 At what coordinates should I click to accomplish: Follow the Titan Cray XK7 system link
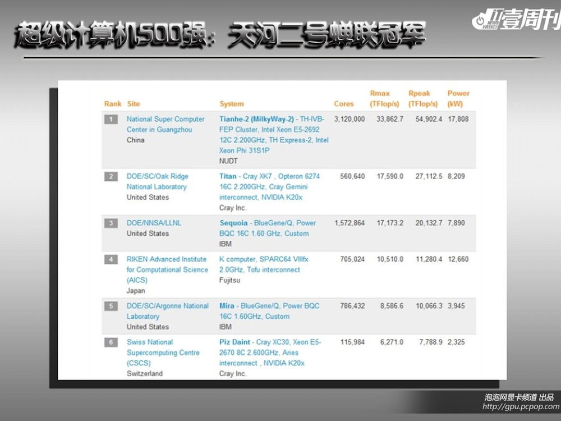[269, 186]
